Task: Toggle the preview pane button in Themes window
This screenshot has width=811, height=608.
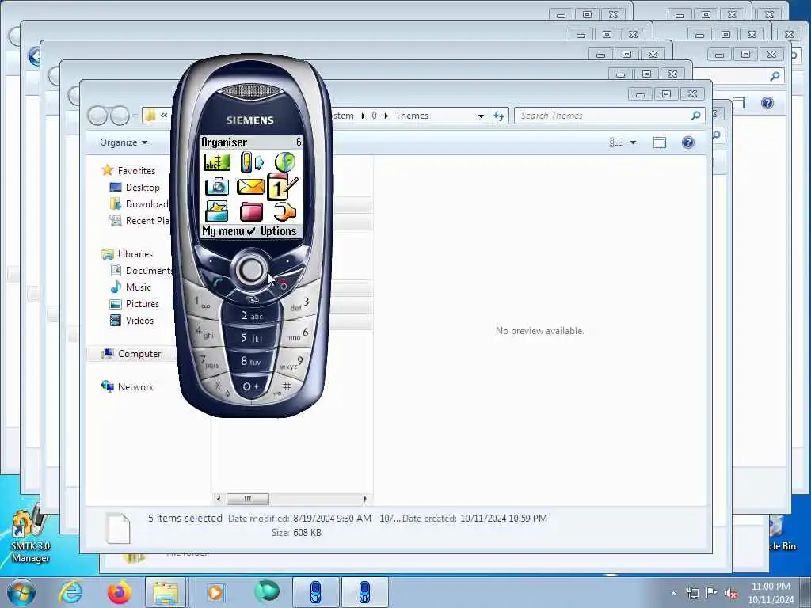Action: point(660,142)
